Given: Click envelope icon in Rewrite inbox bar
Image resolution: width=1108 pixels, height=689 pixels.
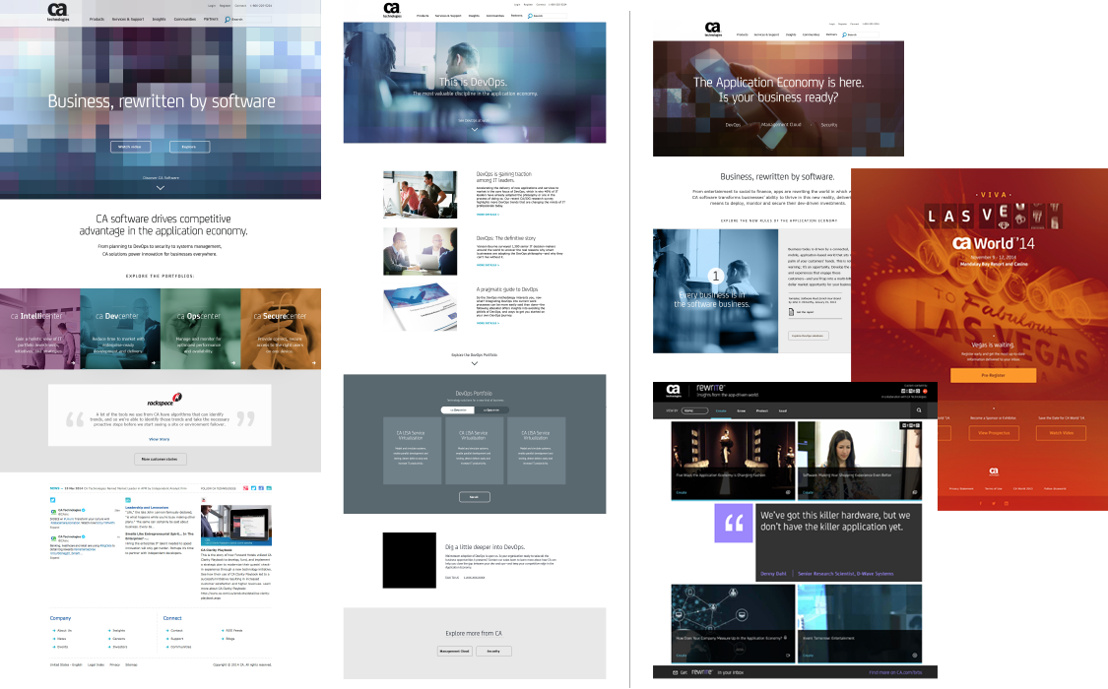Looking at the screenshot, I should [x=675, y=673].
